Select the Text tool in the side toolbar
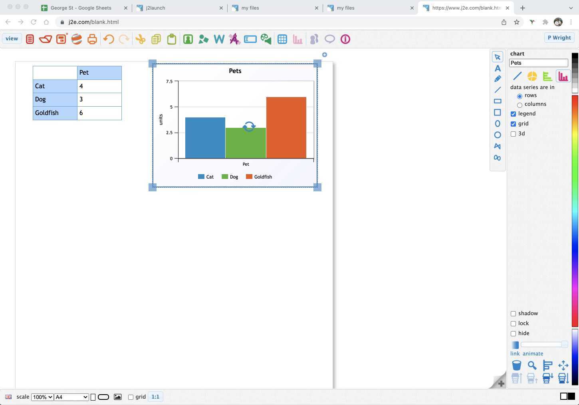This screenshot has width=579, height=405. [x=498, y=68]
